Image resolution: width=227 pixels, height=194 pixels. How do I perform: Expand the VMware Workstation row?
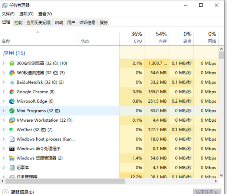tap(4, 120)
